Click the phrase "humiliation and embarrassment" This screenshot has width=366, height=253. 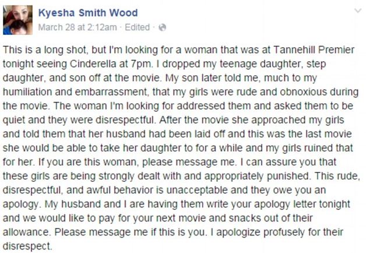tap(75, 92)
